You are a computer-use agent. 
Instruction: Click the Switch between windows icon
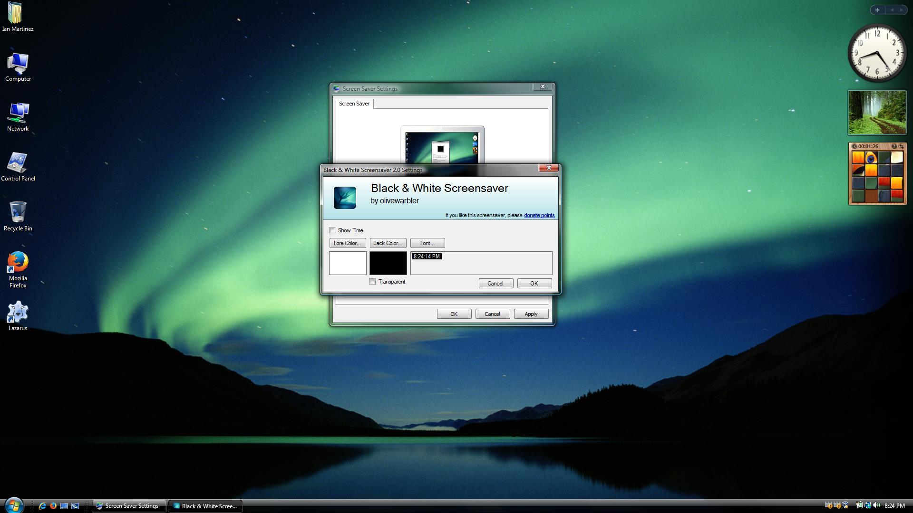point(75,506)
